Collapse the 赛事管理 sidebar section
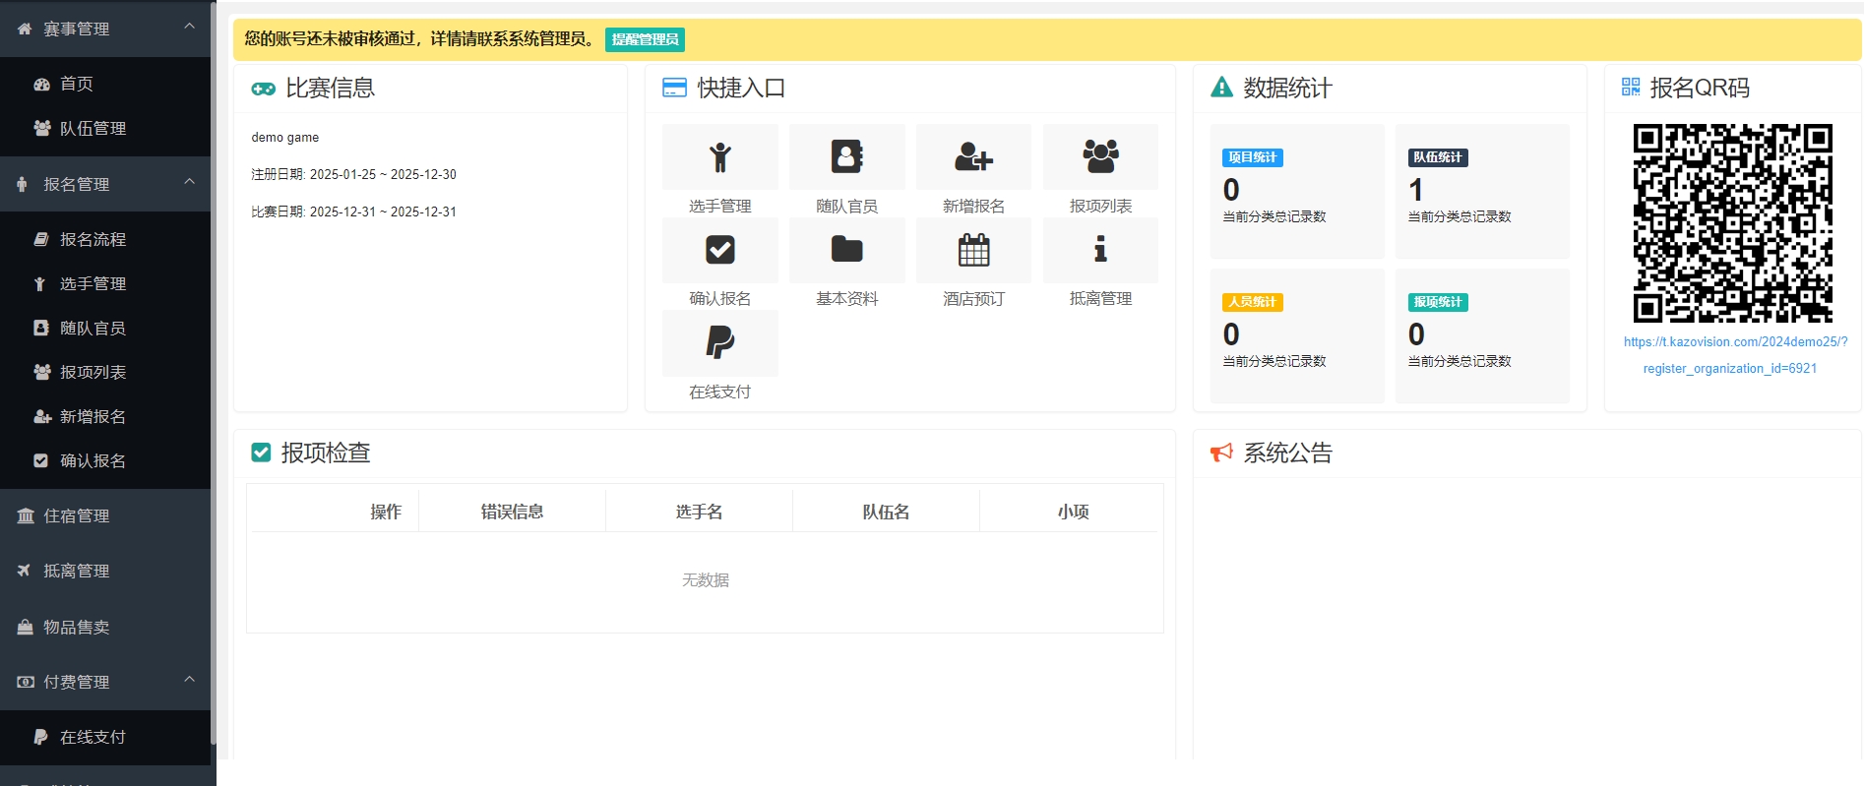Viewport: 1864px width, 786px height. coord(189,27)
